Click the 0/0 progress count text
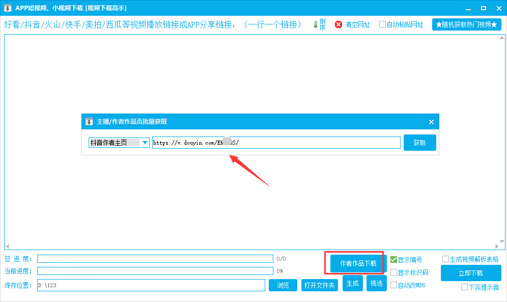 (x=281, y=259)
